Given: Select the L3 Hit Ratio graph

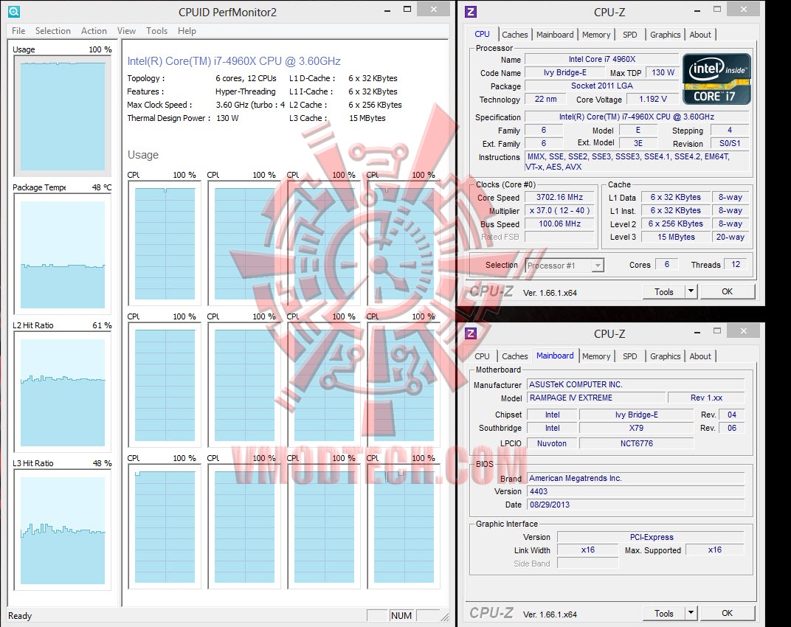Looking at the screenshot, I should tap(63, 530).
